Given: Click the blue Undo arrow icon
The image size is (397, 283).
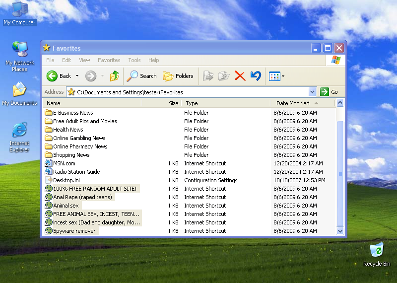Looking at the screenshot, I should 256,76.
